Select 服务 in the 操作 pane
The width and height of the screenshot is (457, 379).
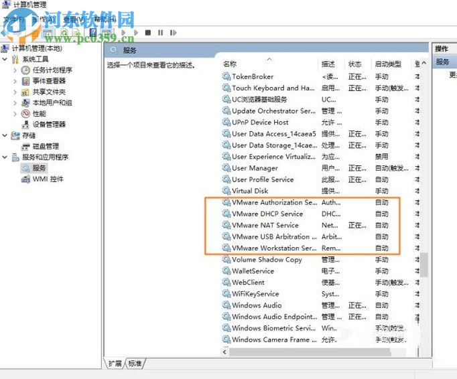442,62
